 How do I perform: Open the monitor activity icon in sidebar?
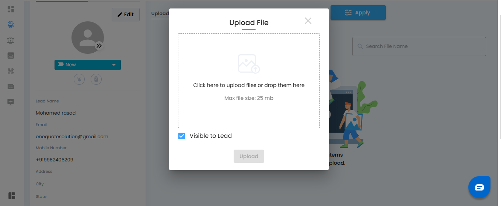(11, 102)
